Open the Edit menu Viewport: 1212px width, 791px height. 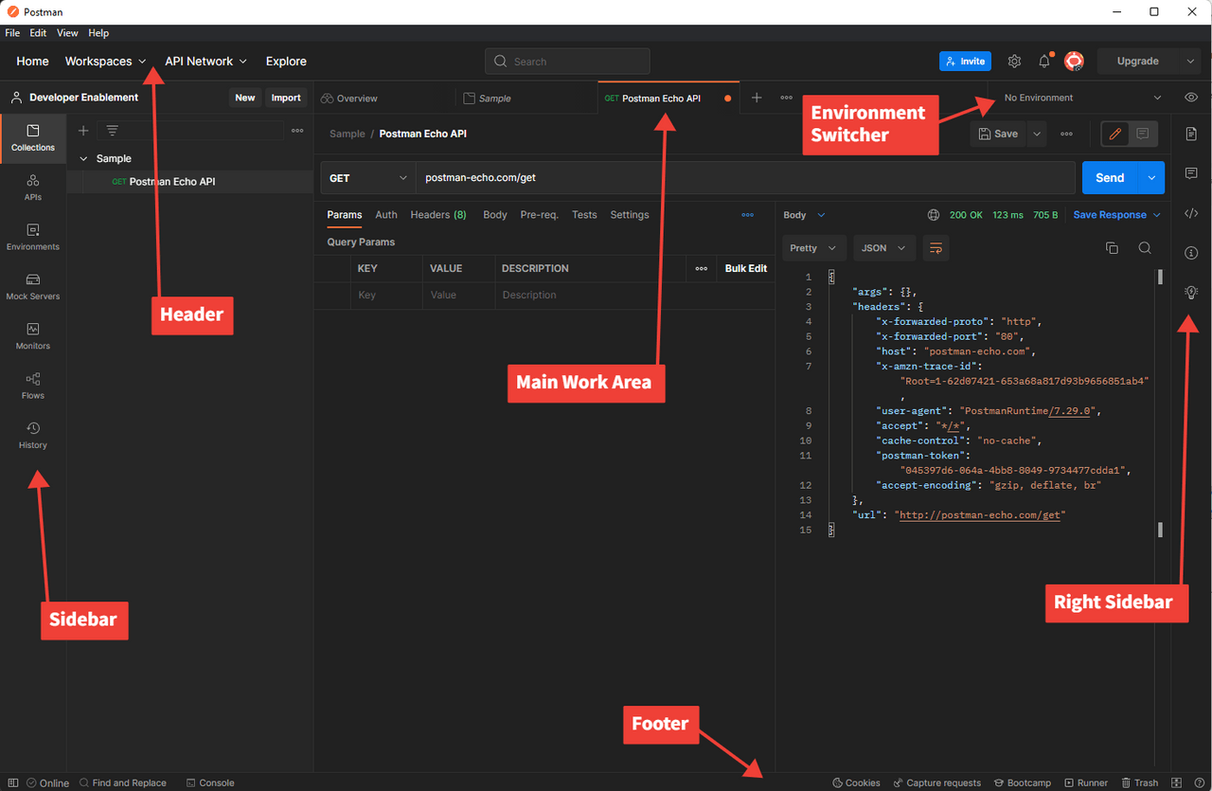tap(38, 33)
